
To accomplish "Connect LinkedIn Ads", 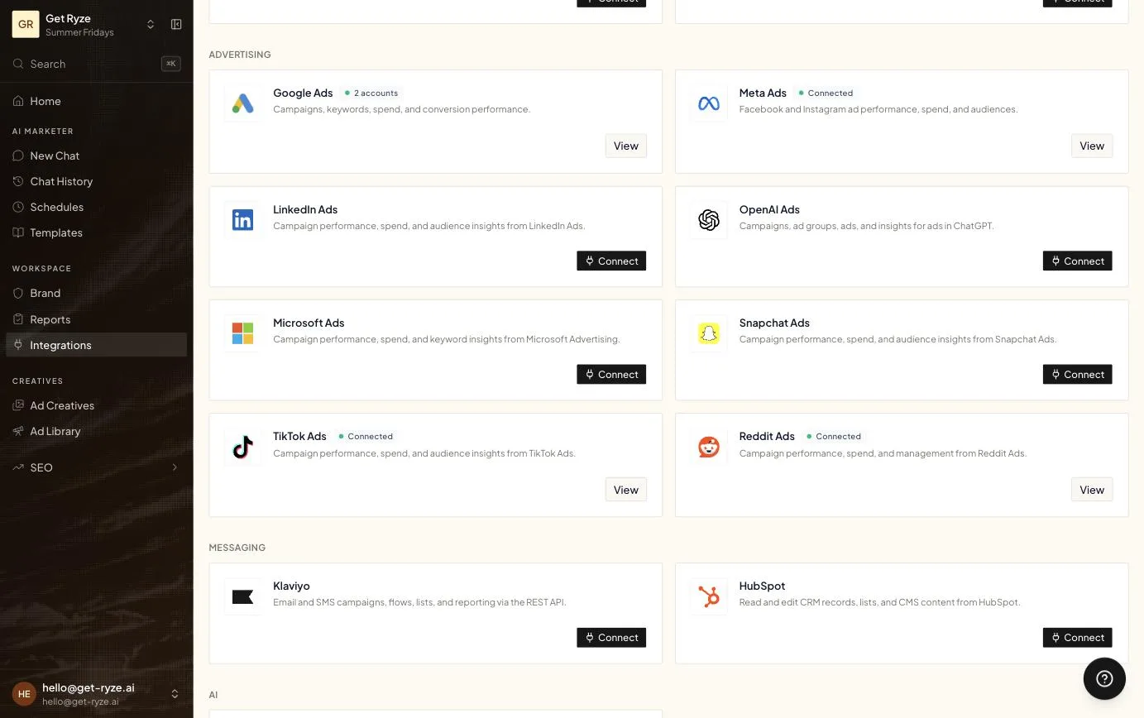I will click(611, 261).
